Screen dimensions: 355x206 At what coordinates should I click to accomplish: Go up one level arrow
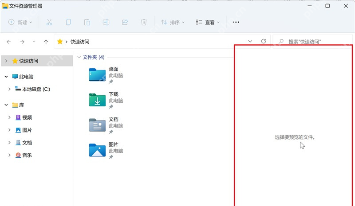[x=46, y=42]
